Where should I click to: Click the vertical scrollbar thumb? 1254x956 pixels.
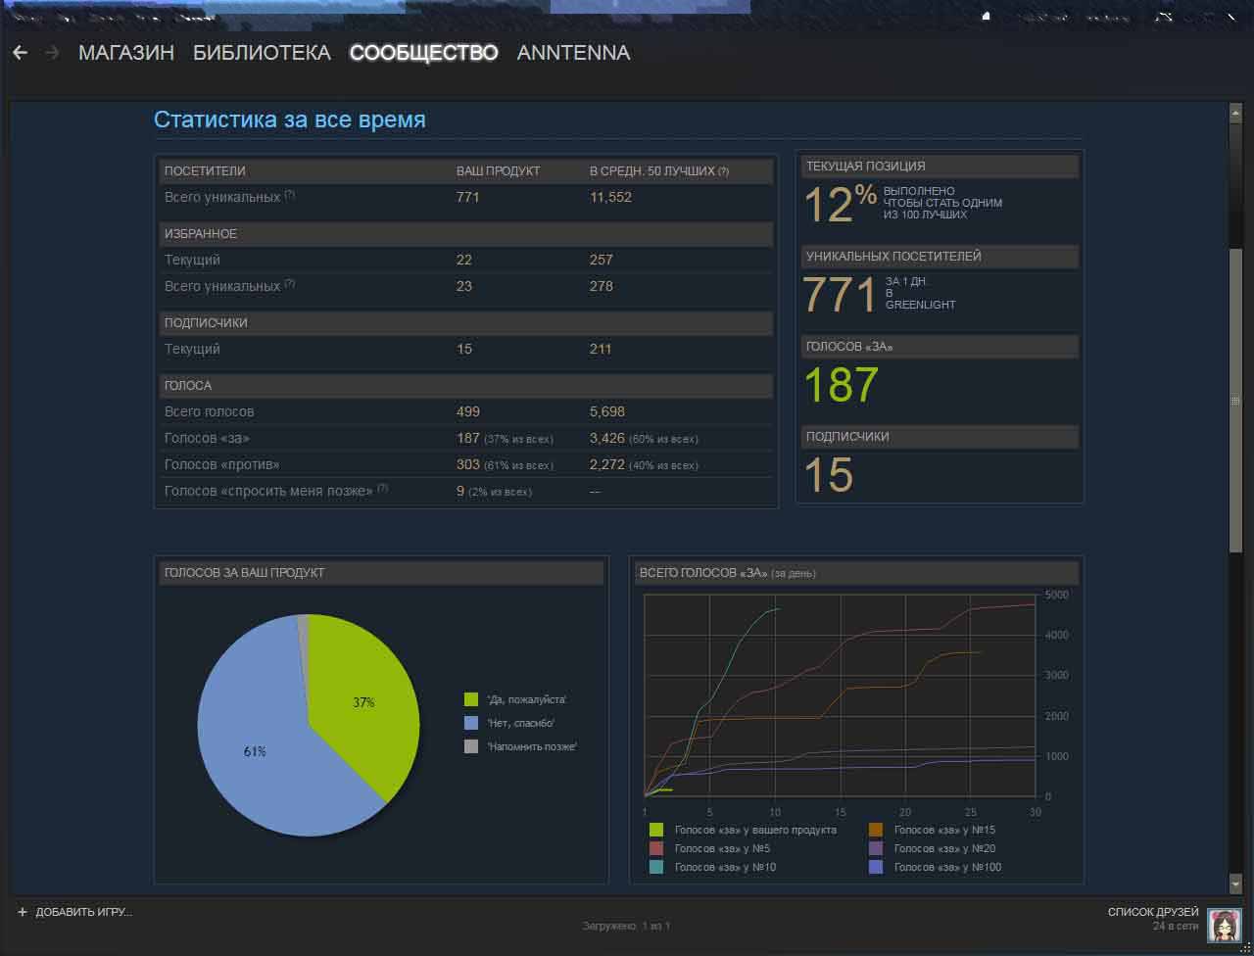pyautogui.click(x=1235, y=402)
